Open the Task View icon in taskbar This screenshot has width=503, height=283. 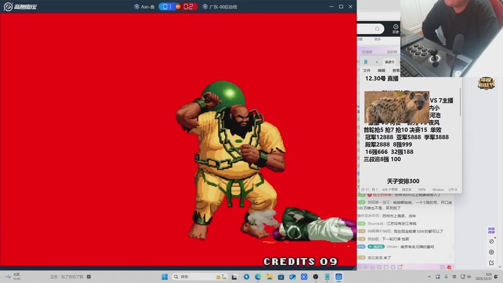coord(235,277)
